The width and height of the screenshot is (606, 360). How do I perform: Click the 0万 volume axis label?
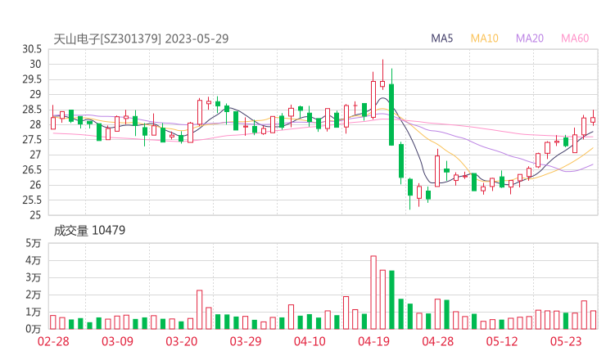click(x=34, y=329)
